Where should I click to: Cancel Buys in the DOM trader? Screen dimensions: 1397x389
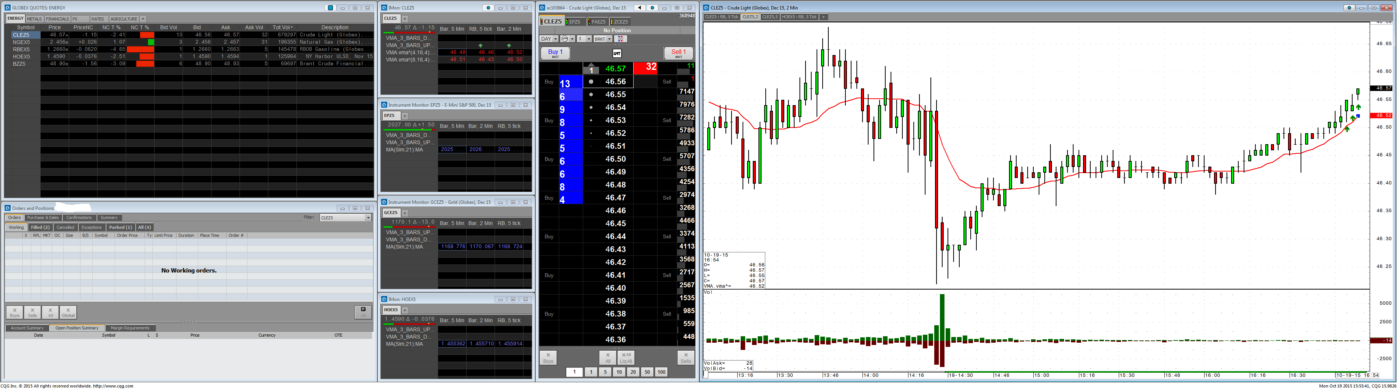548,358
